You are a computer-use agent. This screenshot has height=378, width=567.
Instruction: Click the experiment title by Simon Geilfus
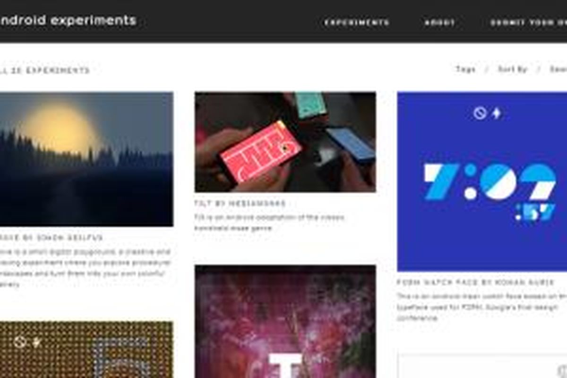[x=51, y=238]
